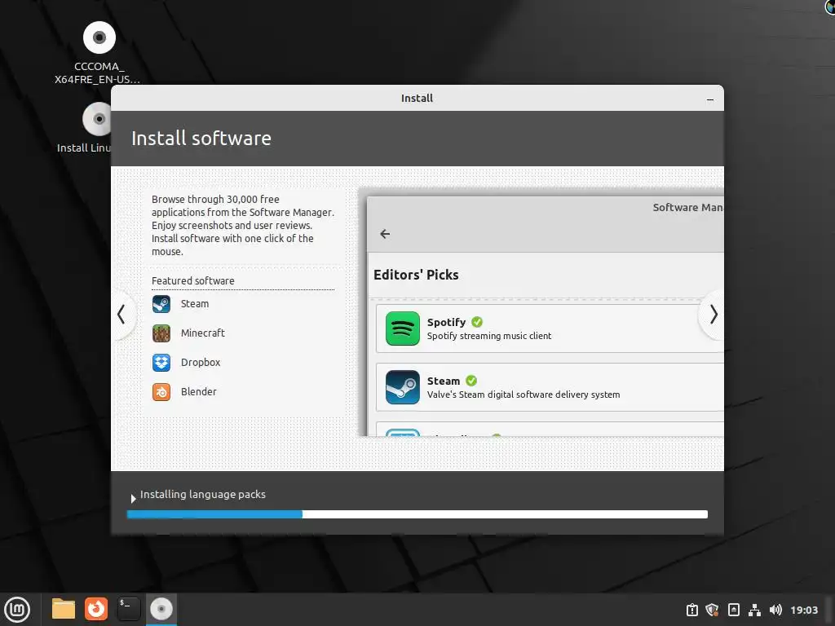Screen dimensions: 835x626
Task: Open the notes tray icon
Action: coord(733,610)
